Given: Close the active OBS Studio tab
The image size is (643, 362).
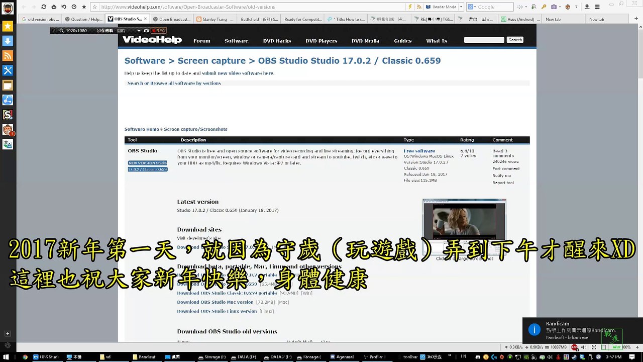Looking at the screenshot, I should pos(145,19).
